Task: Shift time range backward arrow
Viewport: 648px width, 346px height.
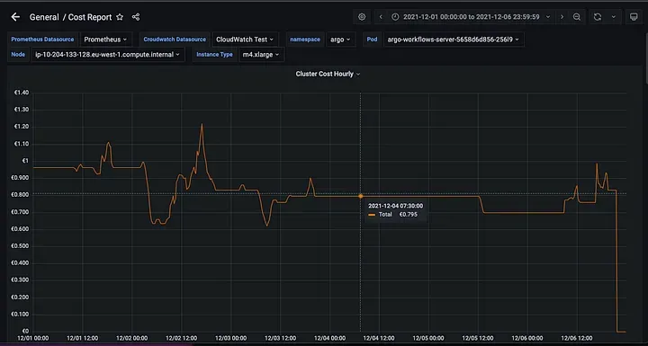Action: (x=381, y=17)
